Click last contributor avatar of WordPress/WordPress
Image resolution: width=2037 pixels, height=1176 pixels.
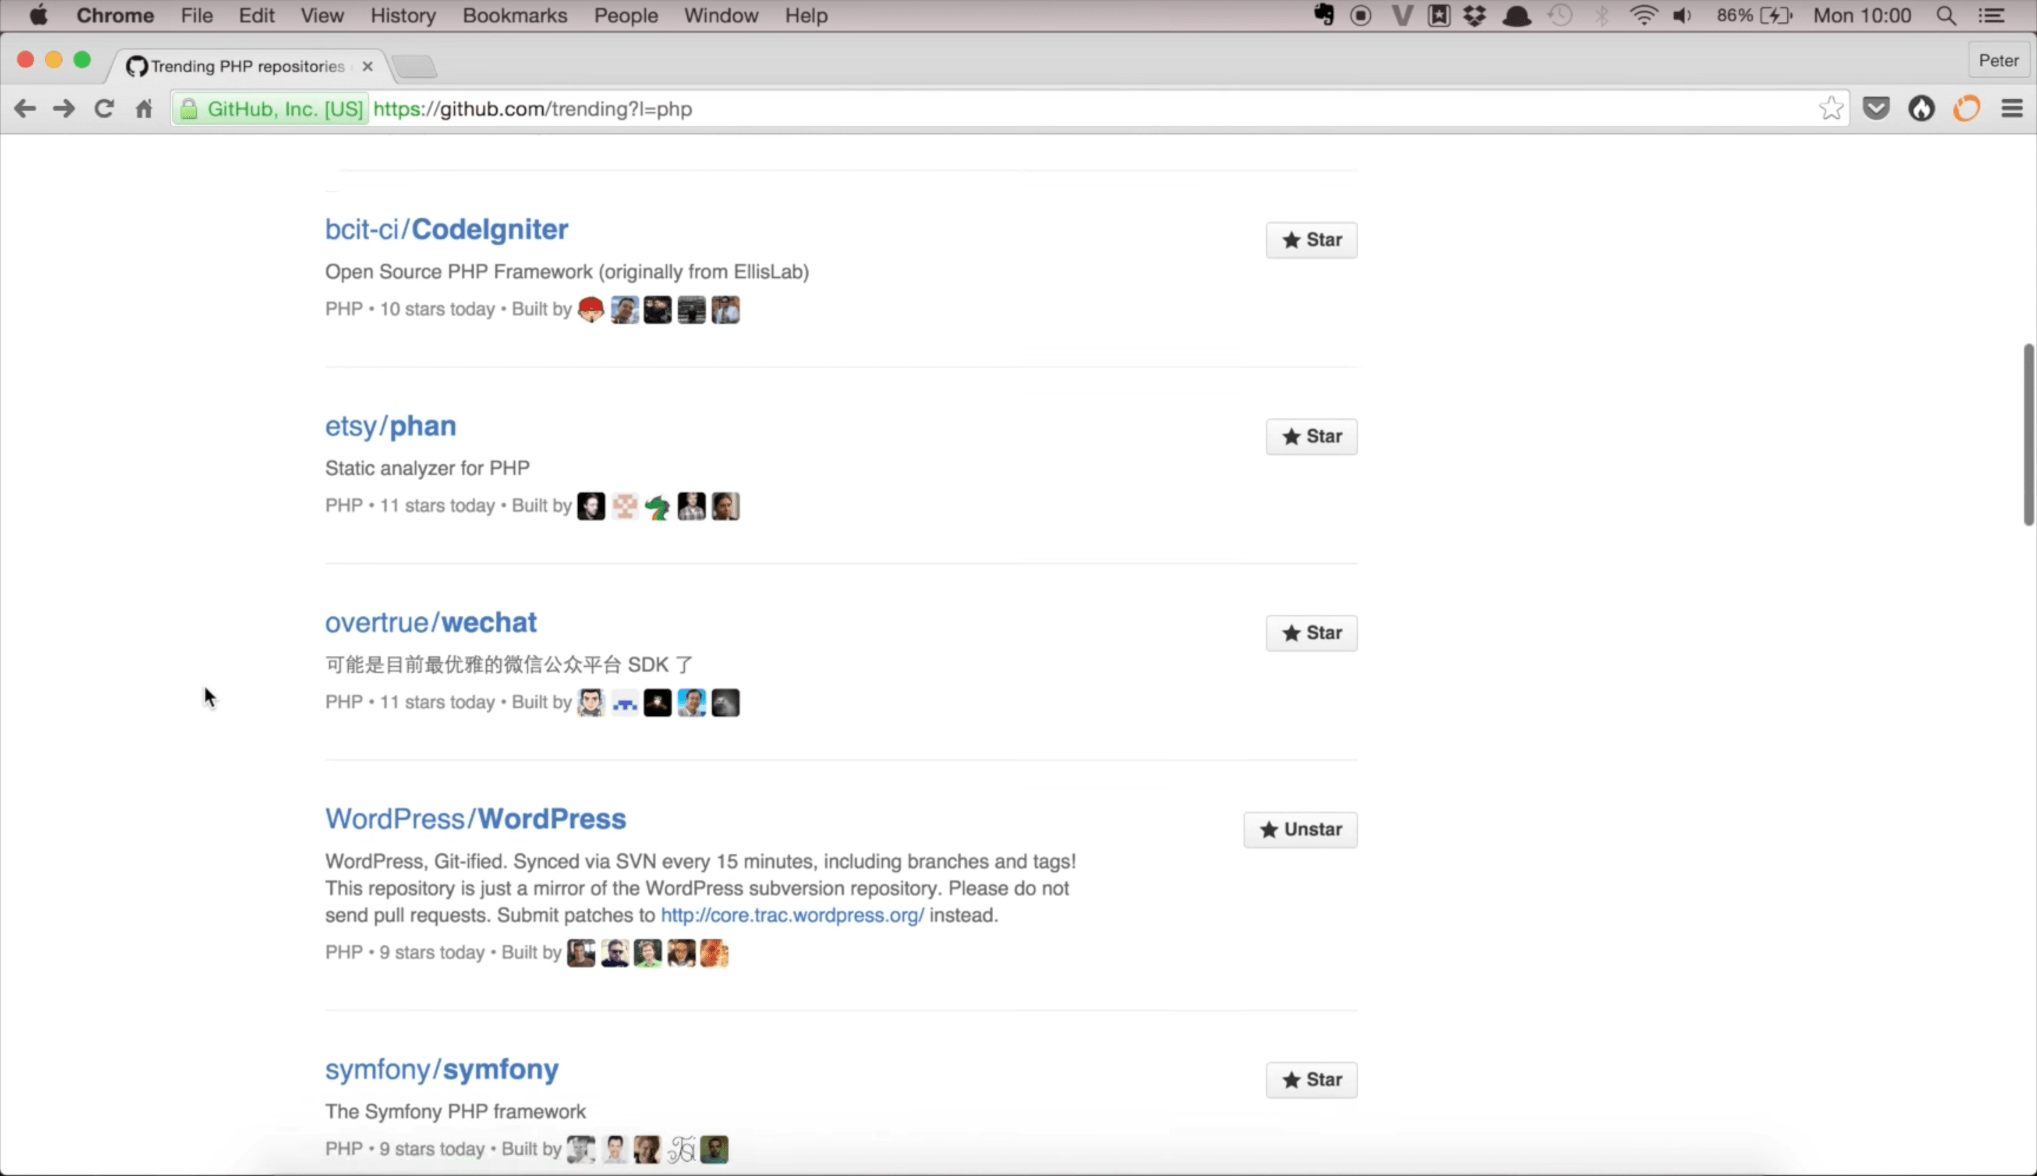click(x=714, y=953)
